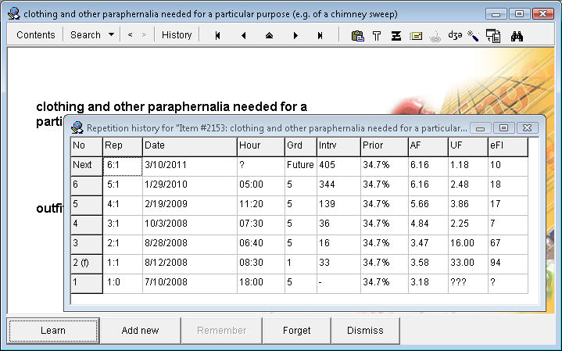
Task: Open the History menu item
Action: (x=177, y=35)
